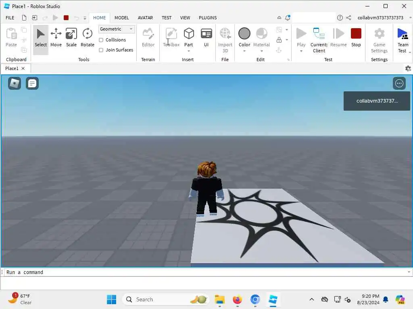Insert a Part

(x=189, y=37)
